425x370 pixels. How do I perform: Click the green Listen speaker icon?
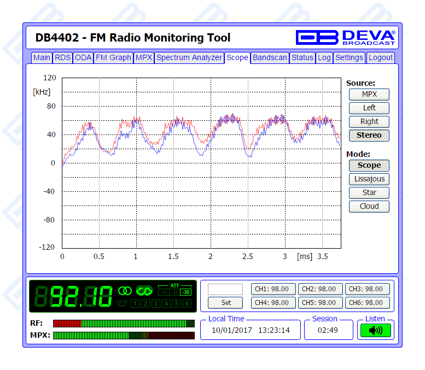(375, 330)
